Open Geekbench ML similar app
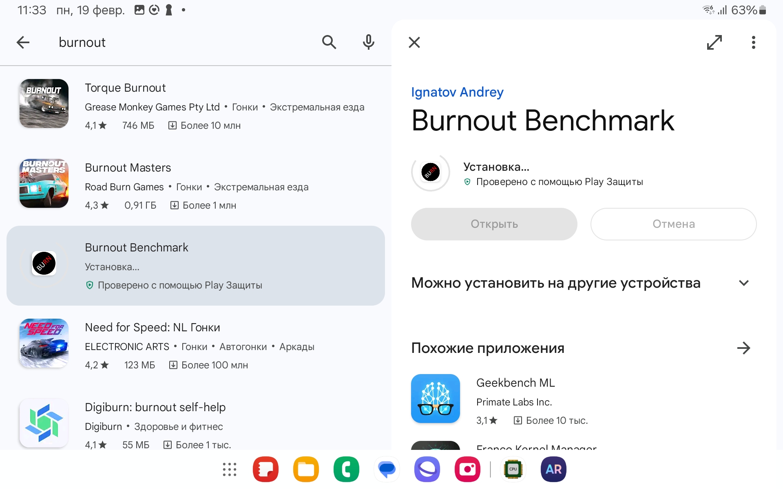Image resolution: width=783 pixels, height=489 pixels. pyautogui.click(x=515, y=383)
